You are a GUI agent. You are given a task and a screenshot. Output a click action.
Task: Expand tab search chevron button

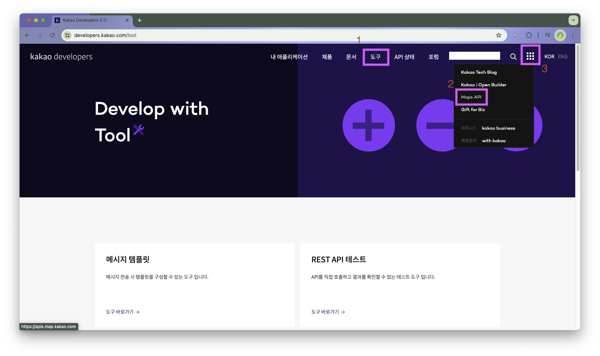(573, 20)
